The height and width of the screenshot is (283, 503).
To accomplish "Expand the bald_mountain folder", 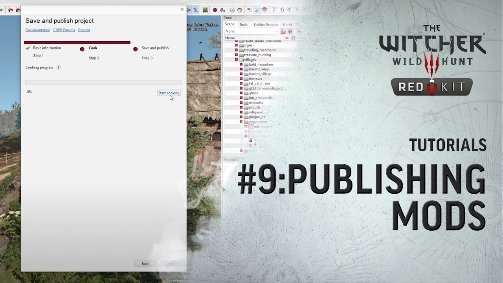I will tap(241, 64).
